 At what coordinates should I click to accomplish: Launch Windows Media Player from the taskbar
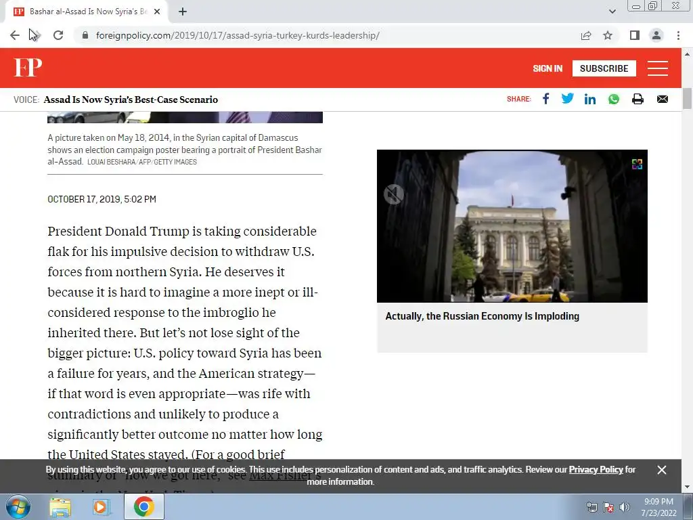[x=101, y=507]
